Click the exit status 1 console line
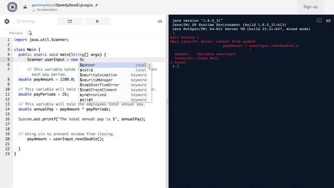 coord(184,37)
